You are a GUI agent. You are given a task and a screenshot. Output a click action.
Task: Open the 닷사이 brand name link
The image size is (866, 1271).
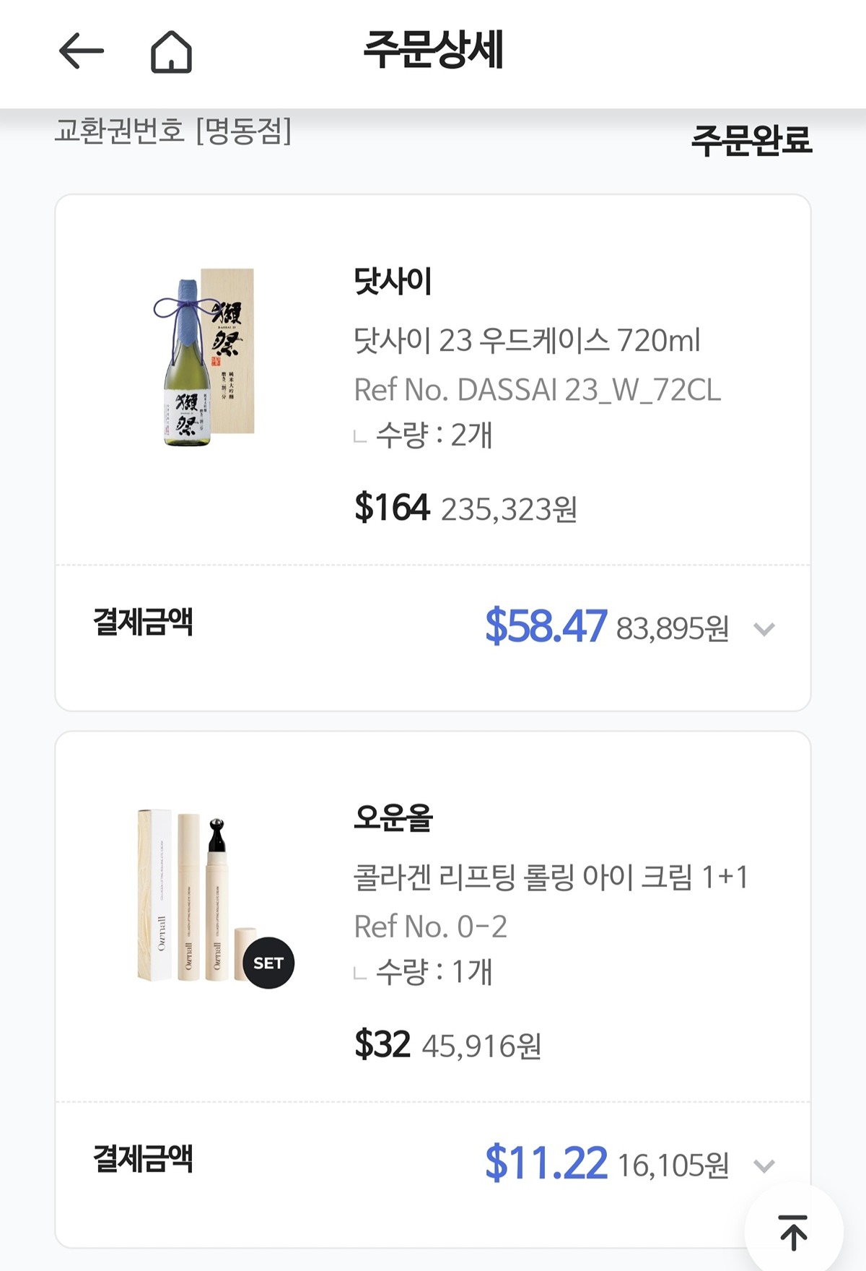click(393, 282)
